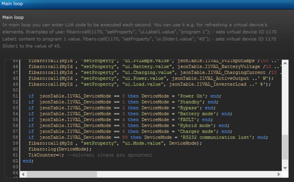Click the "ui.Mode.value" string on line 59
The height and width of the screenshot is (182, 294).
coord(143,143)
